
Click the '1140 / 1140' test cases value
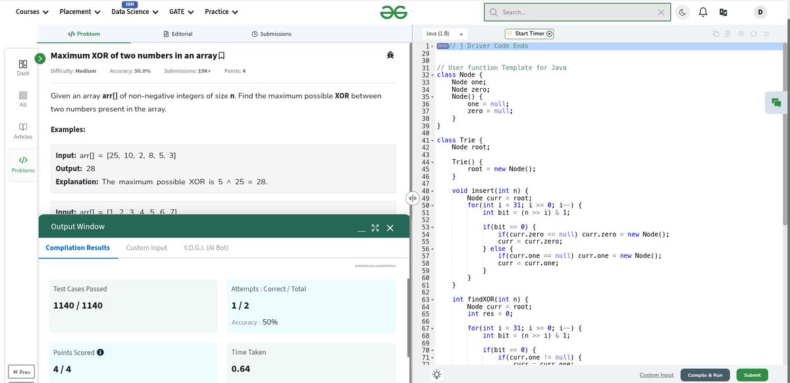pos(78,305)
